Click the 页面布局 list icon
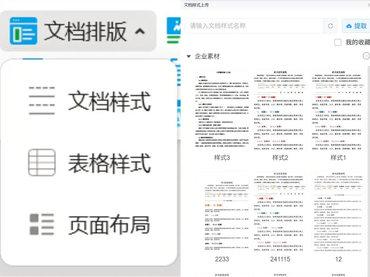This screenshot has height=277, width=370. [42, 224]
